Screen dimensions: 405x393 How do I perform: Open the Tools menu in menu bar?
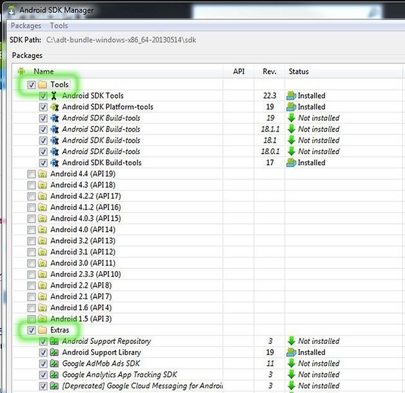point(59,26)
